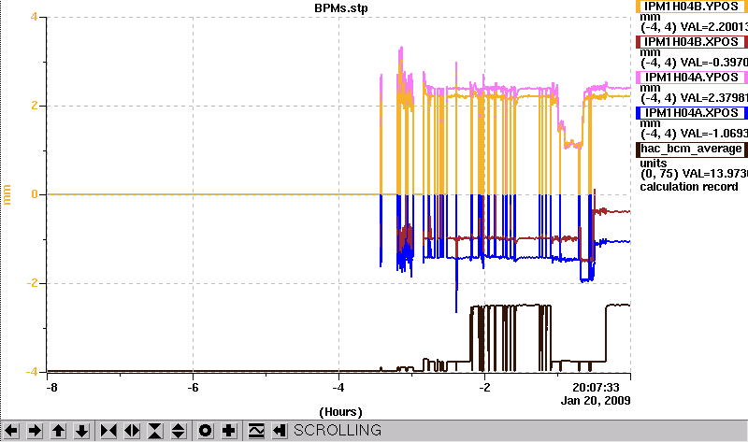Image resolution: width=748 pixels, height=442 pixels.
Task: Click the -4 hour axis tick label
Action: 338,387
